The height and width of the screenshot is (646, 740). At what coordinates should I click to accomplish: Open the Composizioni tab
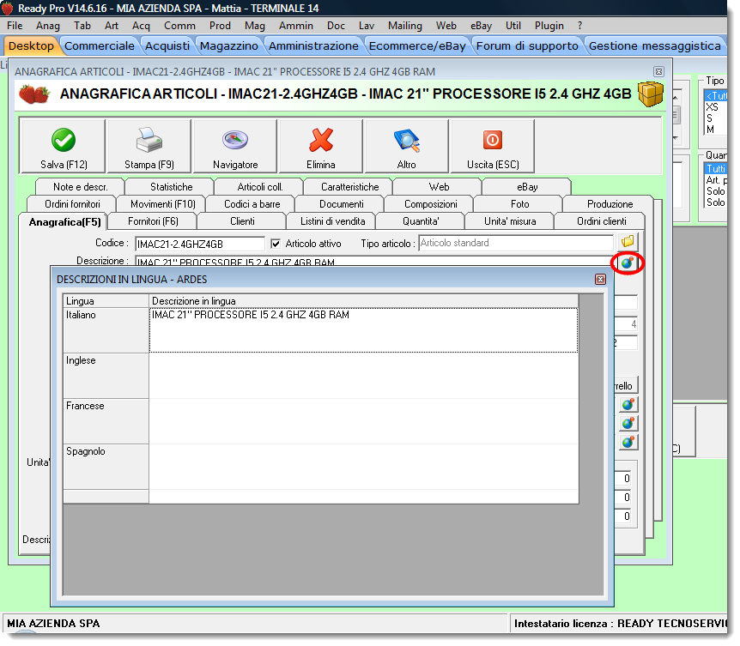click(x=430, y=204)
